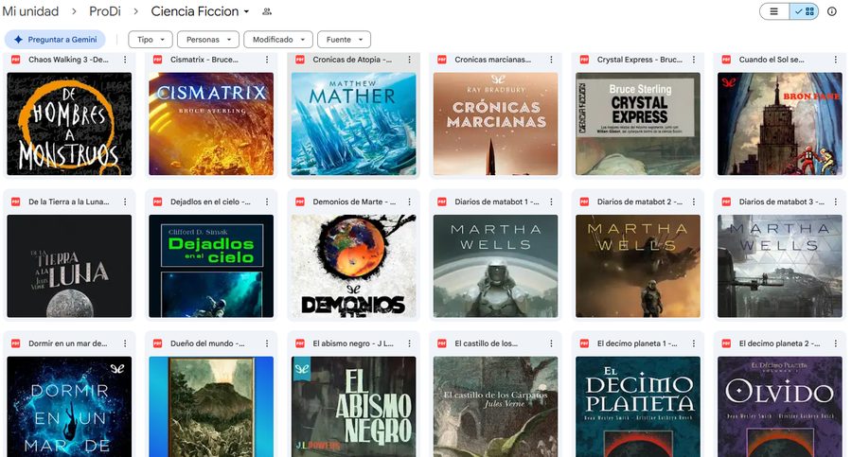Open the Demonios cover thumbnail
Screen dimensions: 852x457
click(x=354, y=266)
